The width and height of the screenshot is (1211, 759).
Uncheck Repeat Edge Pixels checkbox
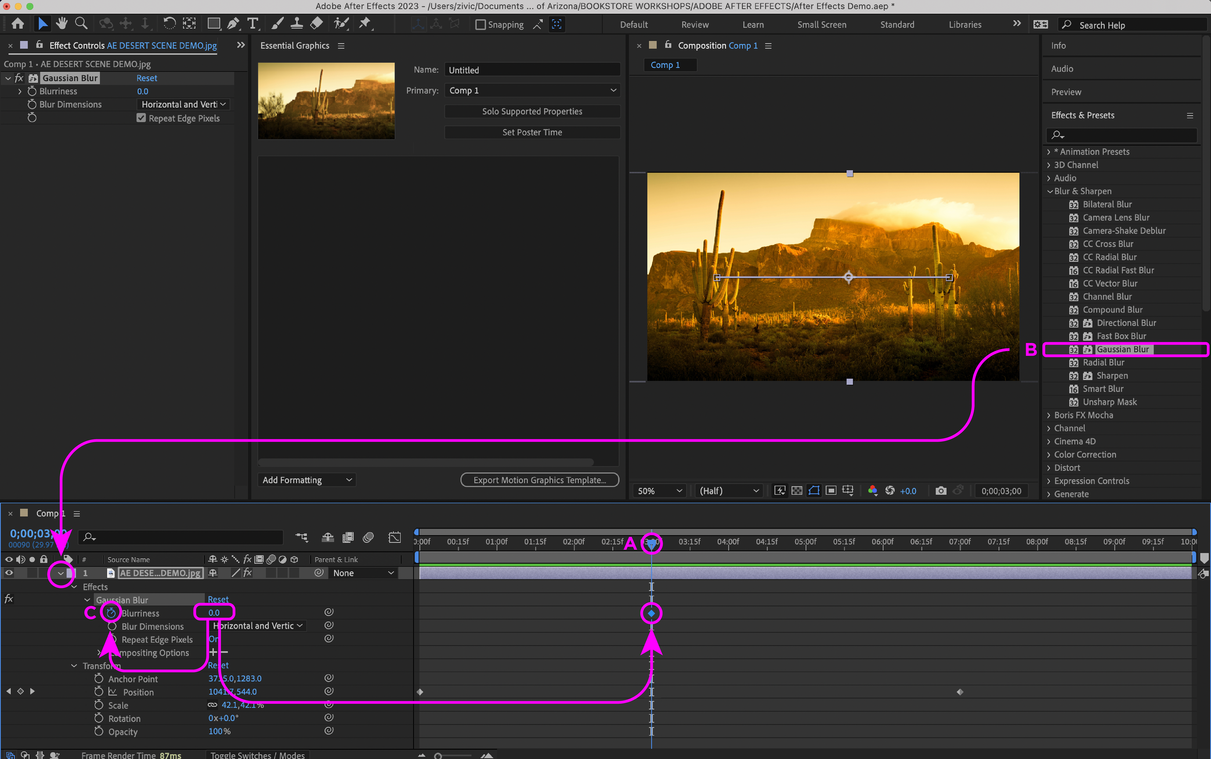click(141, 118)
